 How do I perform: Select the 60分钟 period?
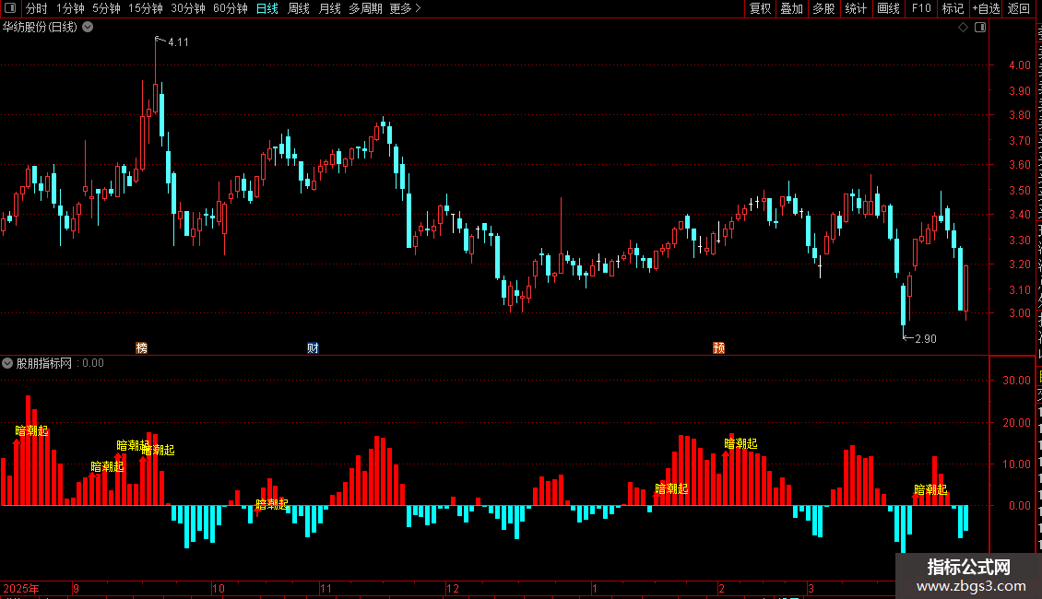coord(231,8)
